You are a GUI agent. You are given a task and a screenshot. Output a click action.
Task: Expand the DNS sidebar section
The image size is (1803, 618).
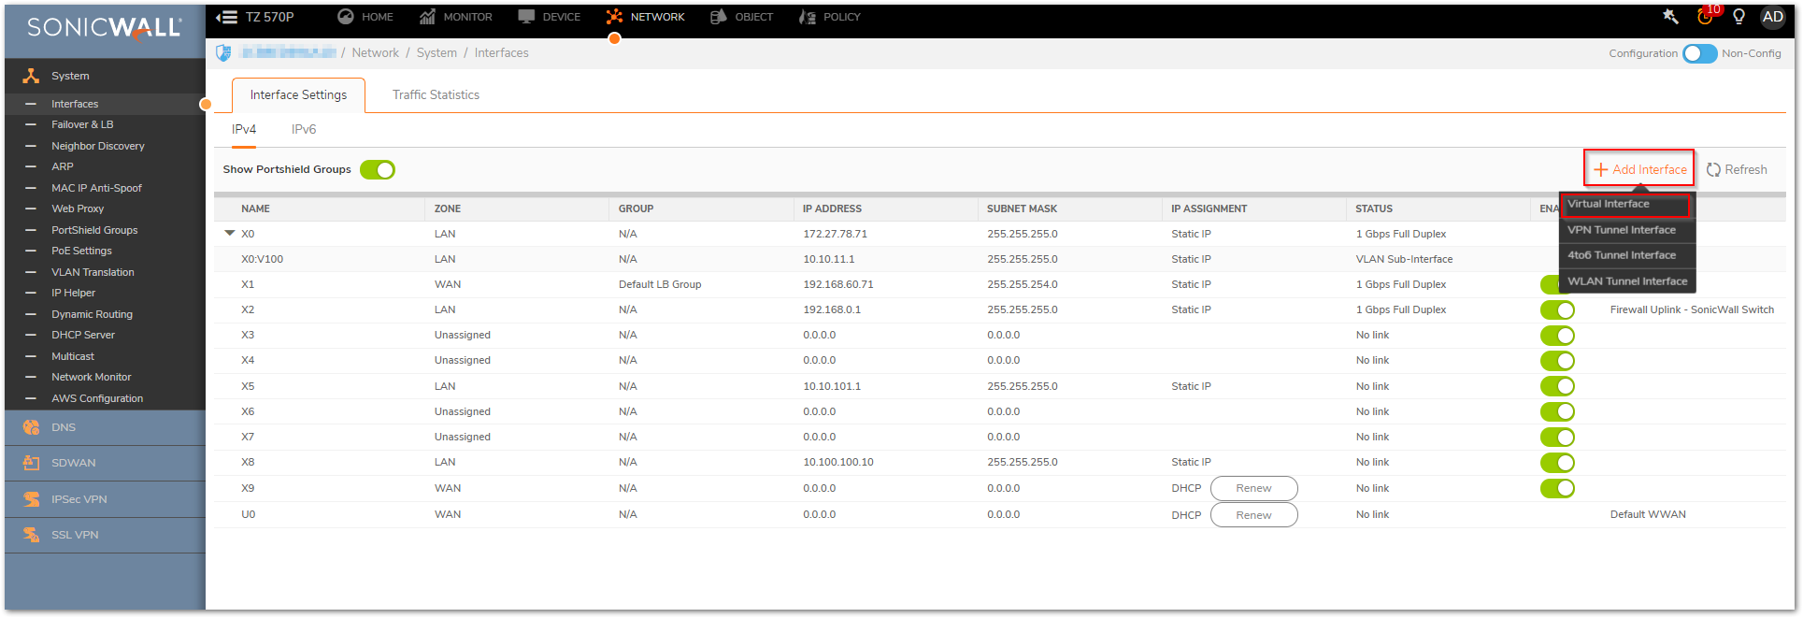point(105,427)
